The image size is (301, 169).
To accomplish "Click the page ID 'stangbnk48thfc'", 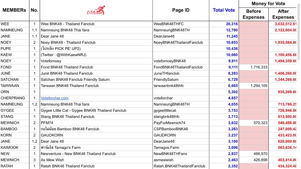I will click(x=166, y=117).
